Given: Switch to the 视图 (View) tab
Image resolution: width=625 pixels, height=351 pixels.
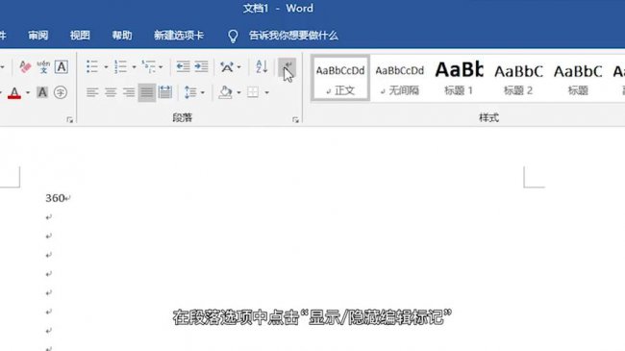Looking at the screenshot, I should pos(80,36).
